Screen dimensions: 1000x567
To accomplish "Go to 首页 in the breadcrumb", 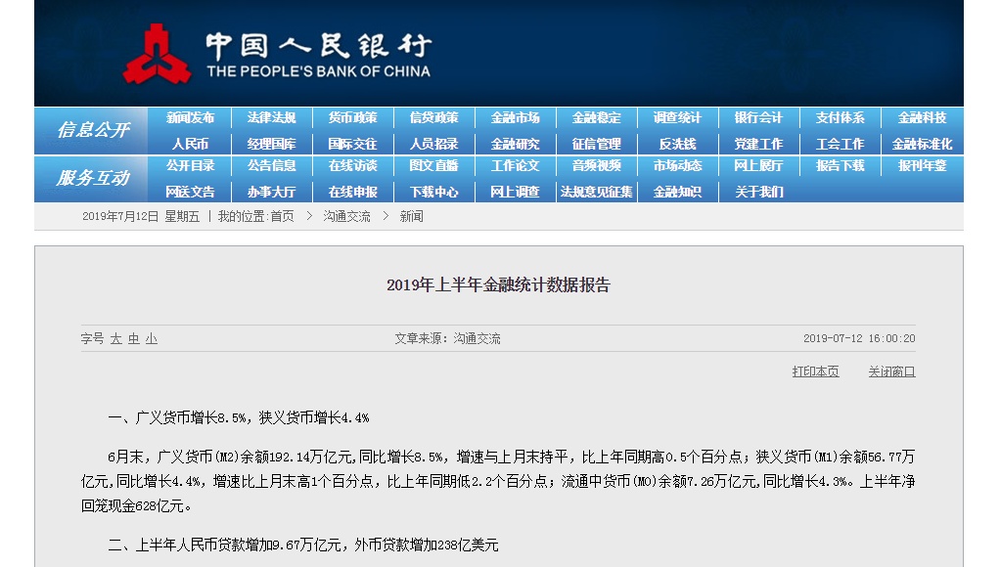I will tap(283, 217).
